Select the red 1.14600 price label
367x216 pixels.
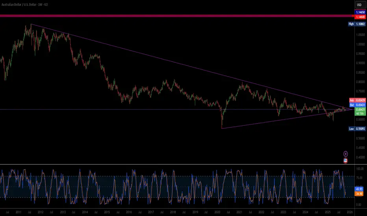[360, 17]
